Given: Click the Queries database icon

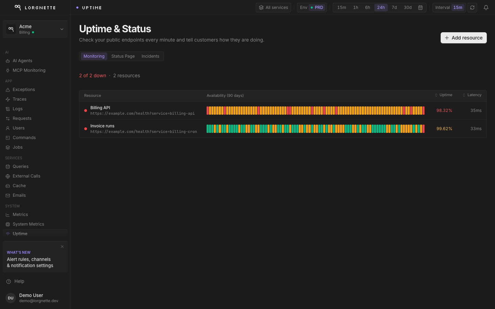Looking at the screenshot, I should point(8,167).
